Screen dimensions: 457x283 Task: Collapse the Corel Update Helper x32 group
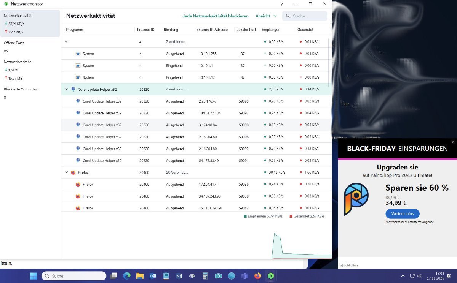coord(66,89)
